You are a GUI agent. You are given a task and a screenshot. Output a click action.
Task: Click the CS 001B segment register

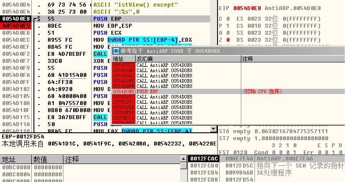[249, 26]
